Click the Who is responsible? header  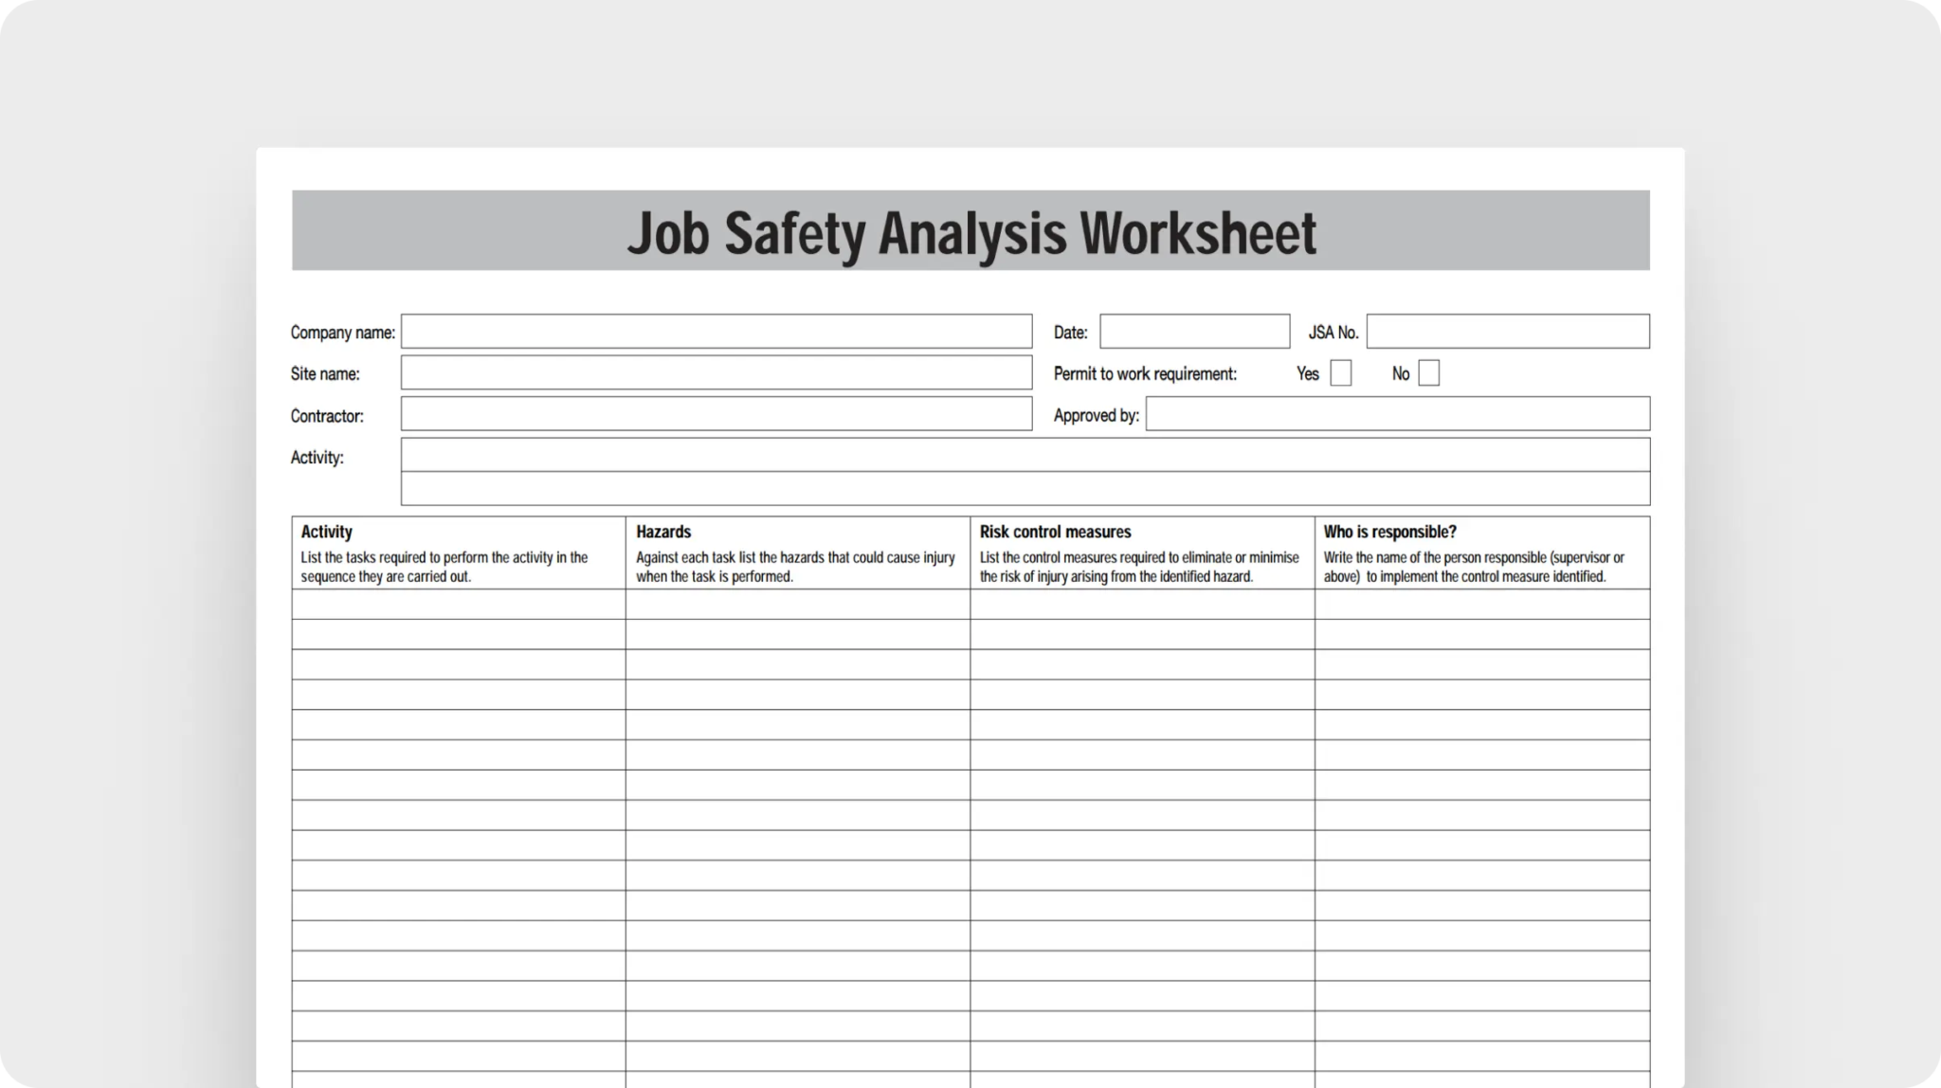pyautogui.click(x=1389, y=532)
